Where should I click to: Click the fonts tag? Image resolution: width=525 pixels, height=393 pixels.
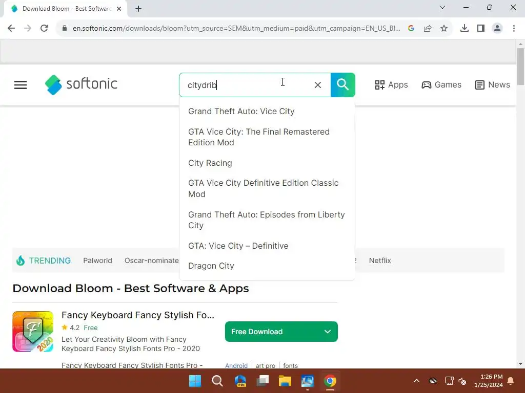click(290, 365)
